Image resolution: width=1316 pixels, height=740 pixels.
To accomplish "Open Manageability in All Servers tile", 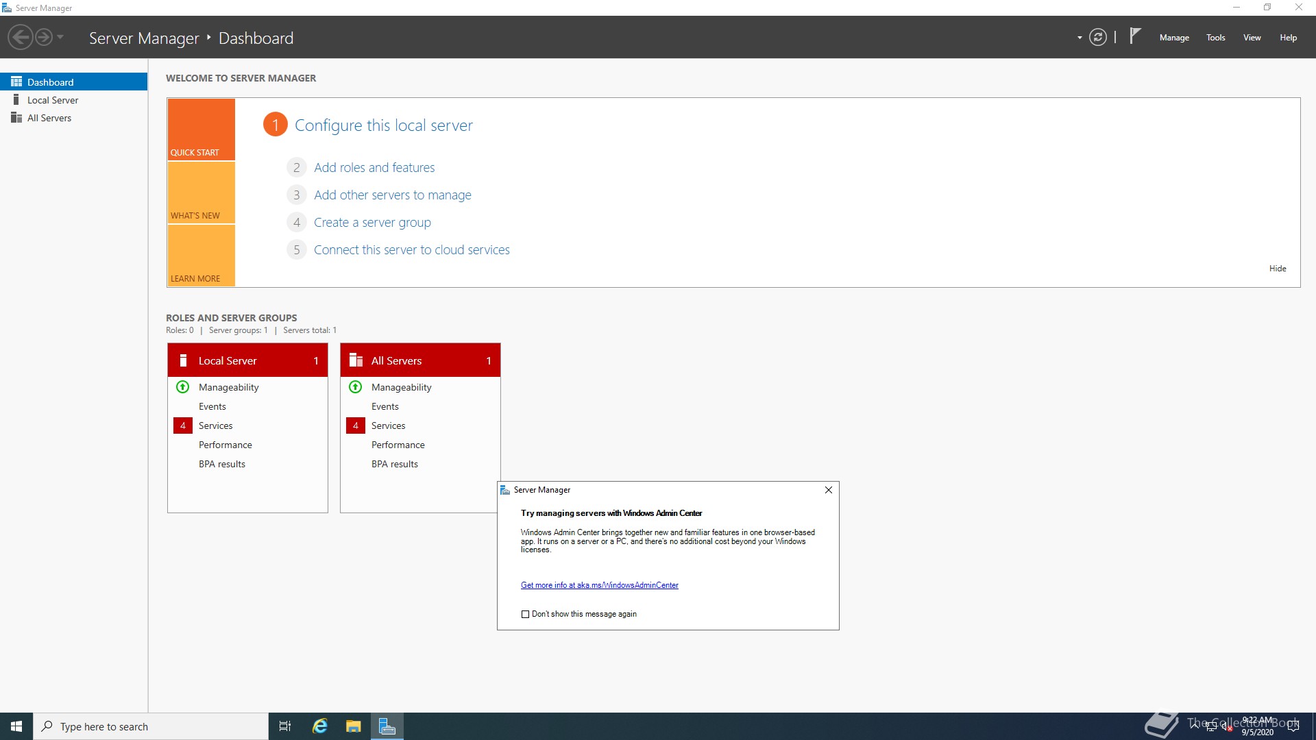I will pos(402,387).
